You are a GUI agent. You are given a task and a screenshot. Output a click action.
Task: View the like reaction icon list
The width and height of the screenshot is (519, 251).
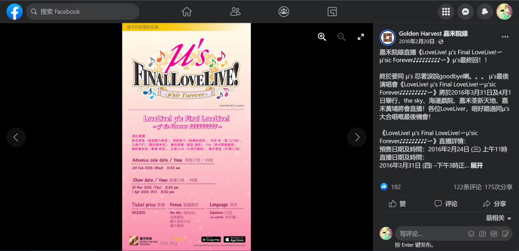point(384,187)
